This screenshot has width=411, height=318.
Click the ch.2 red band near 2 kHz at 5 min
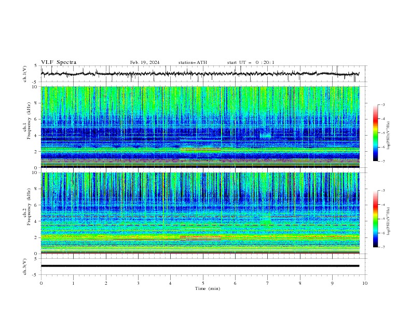[200, 238]
